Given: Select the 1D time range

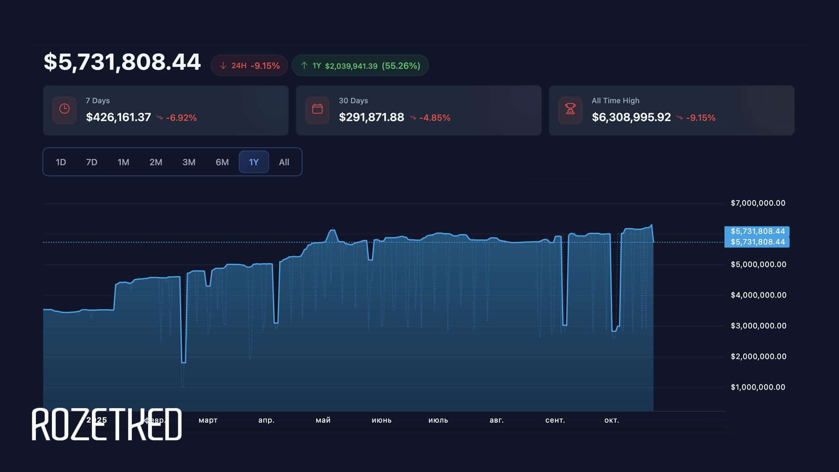Looking at the screenshot, I should coord(61,162).
